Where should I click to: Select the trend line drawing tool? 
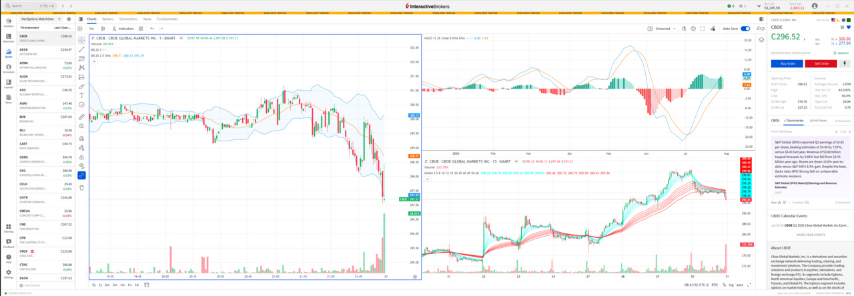(81, 49)
